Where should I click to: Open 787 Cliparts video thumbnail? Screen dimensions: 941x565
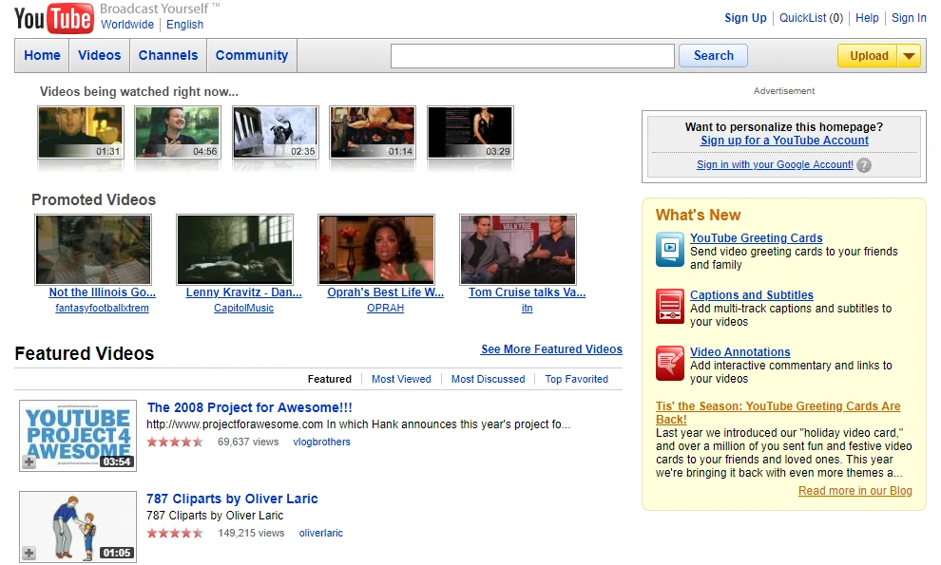pyautogui.click(x=77, y=527)
